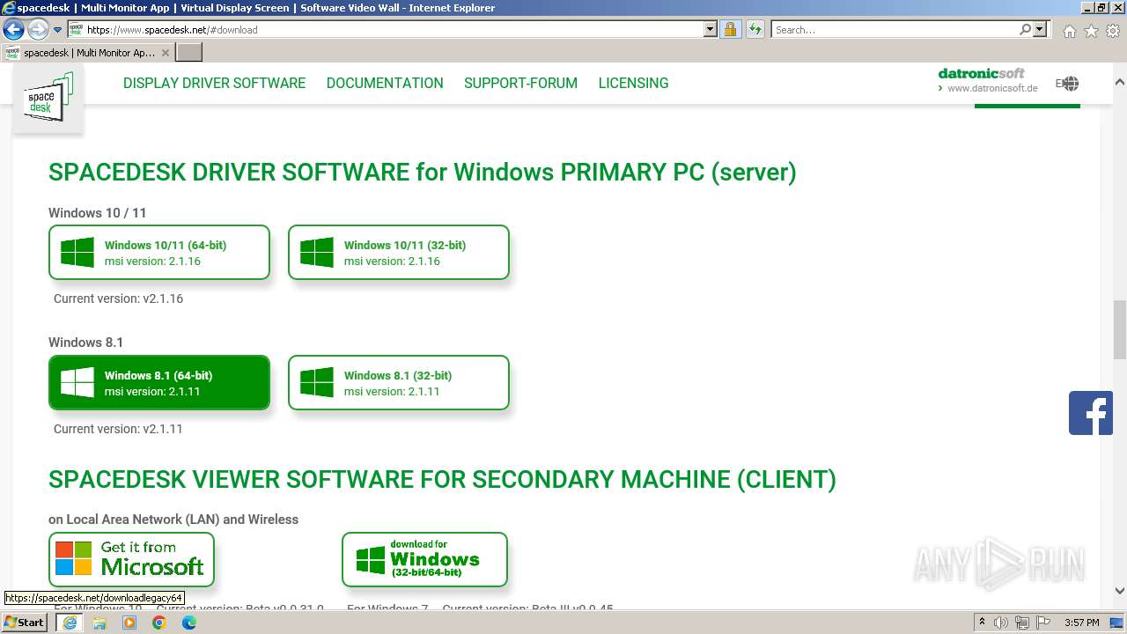Screen dimensions: 1127x634
Task: Click the Windows Start button
Action: point(25,622)
